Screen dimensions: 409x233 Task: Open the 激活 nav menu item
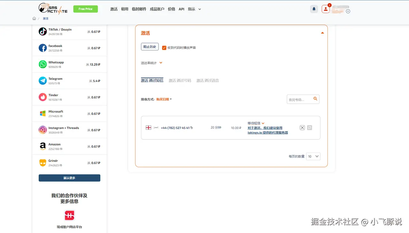coord(114,9)
